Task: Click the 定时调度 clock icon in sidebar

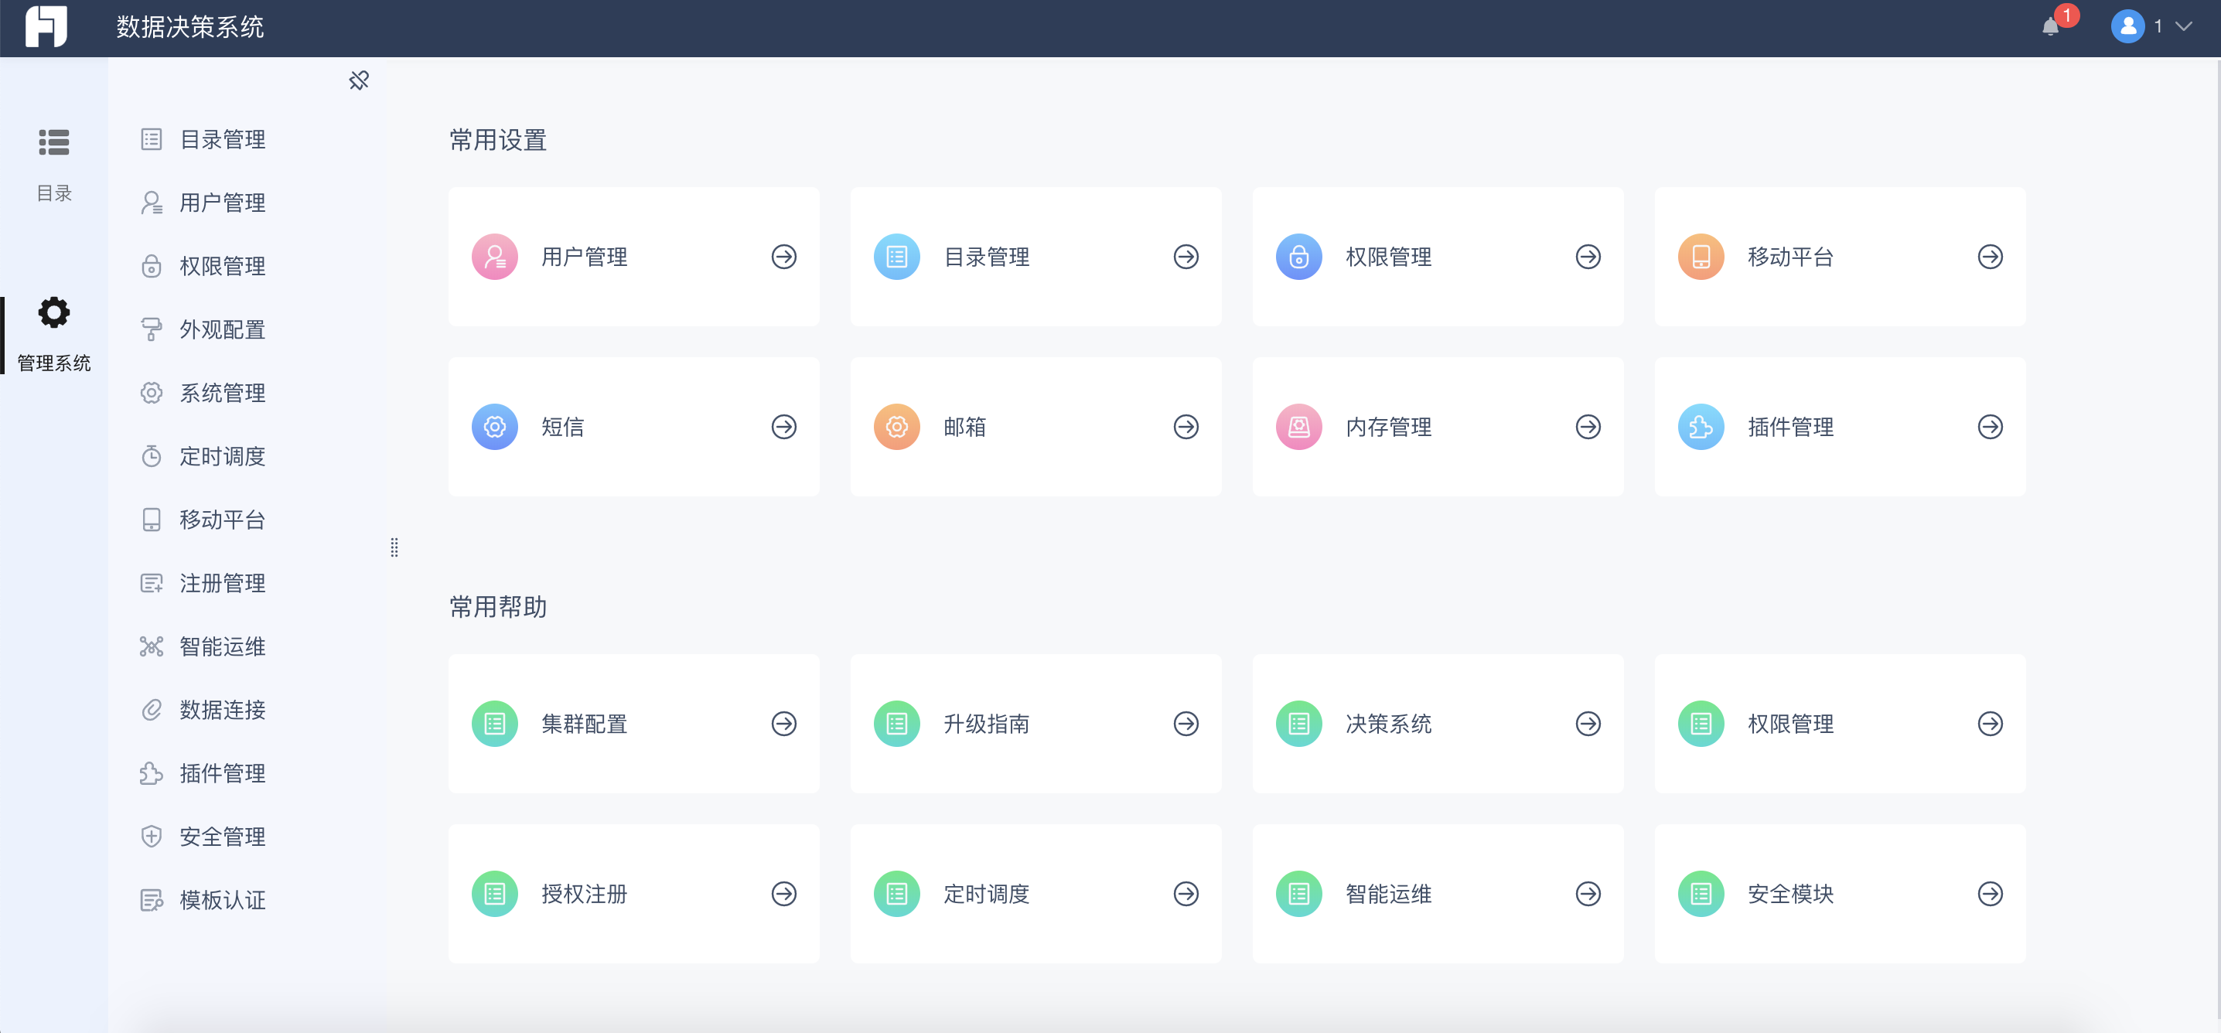Action: click(152, 456)
